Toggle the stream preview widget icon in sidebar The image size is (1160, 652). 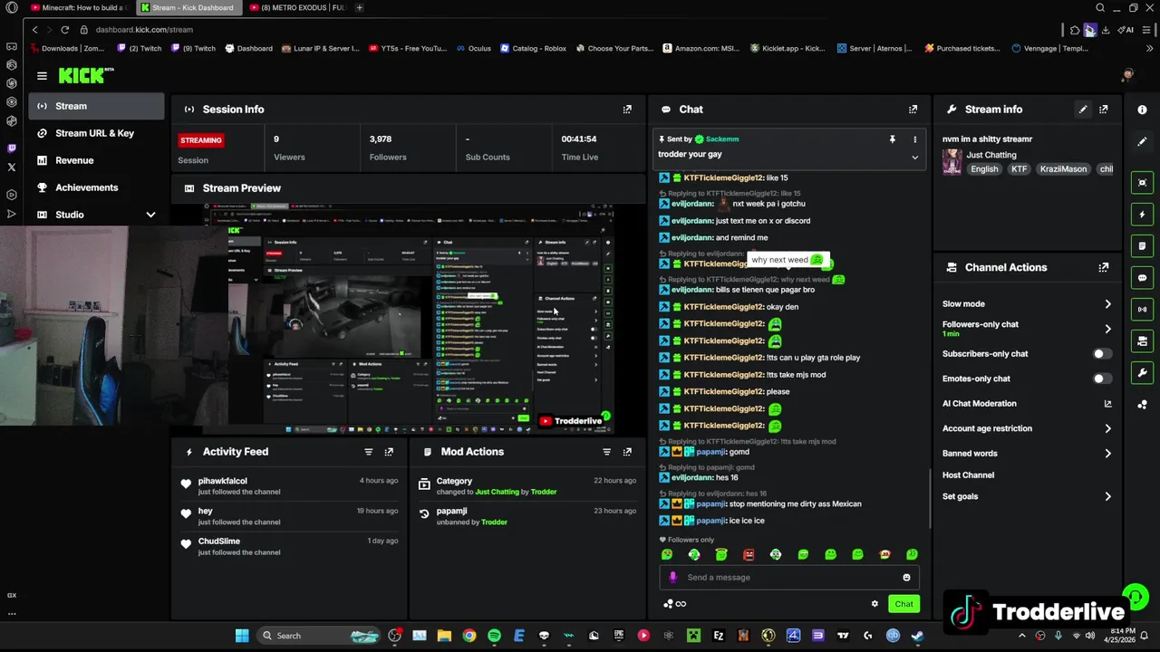point(1142,183)
